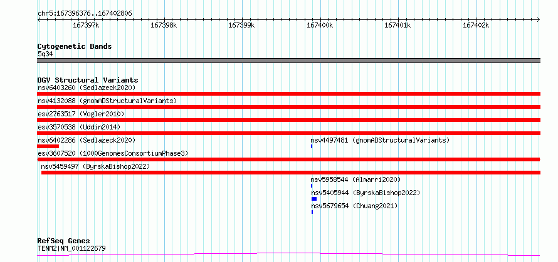Open the RefSeq Genes track heading
The height and width of the screenshot is (262, 558).
coord(64,241)
